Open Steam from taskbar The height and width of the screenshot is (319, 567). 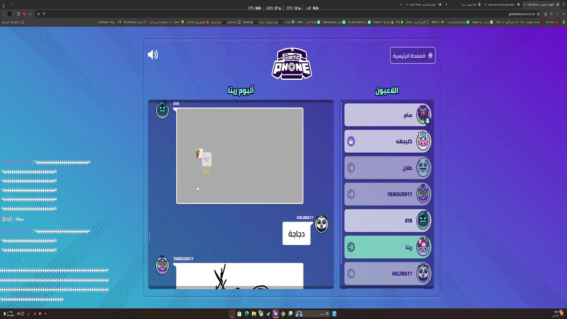pyautogui.click(x=268, y=314)
